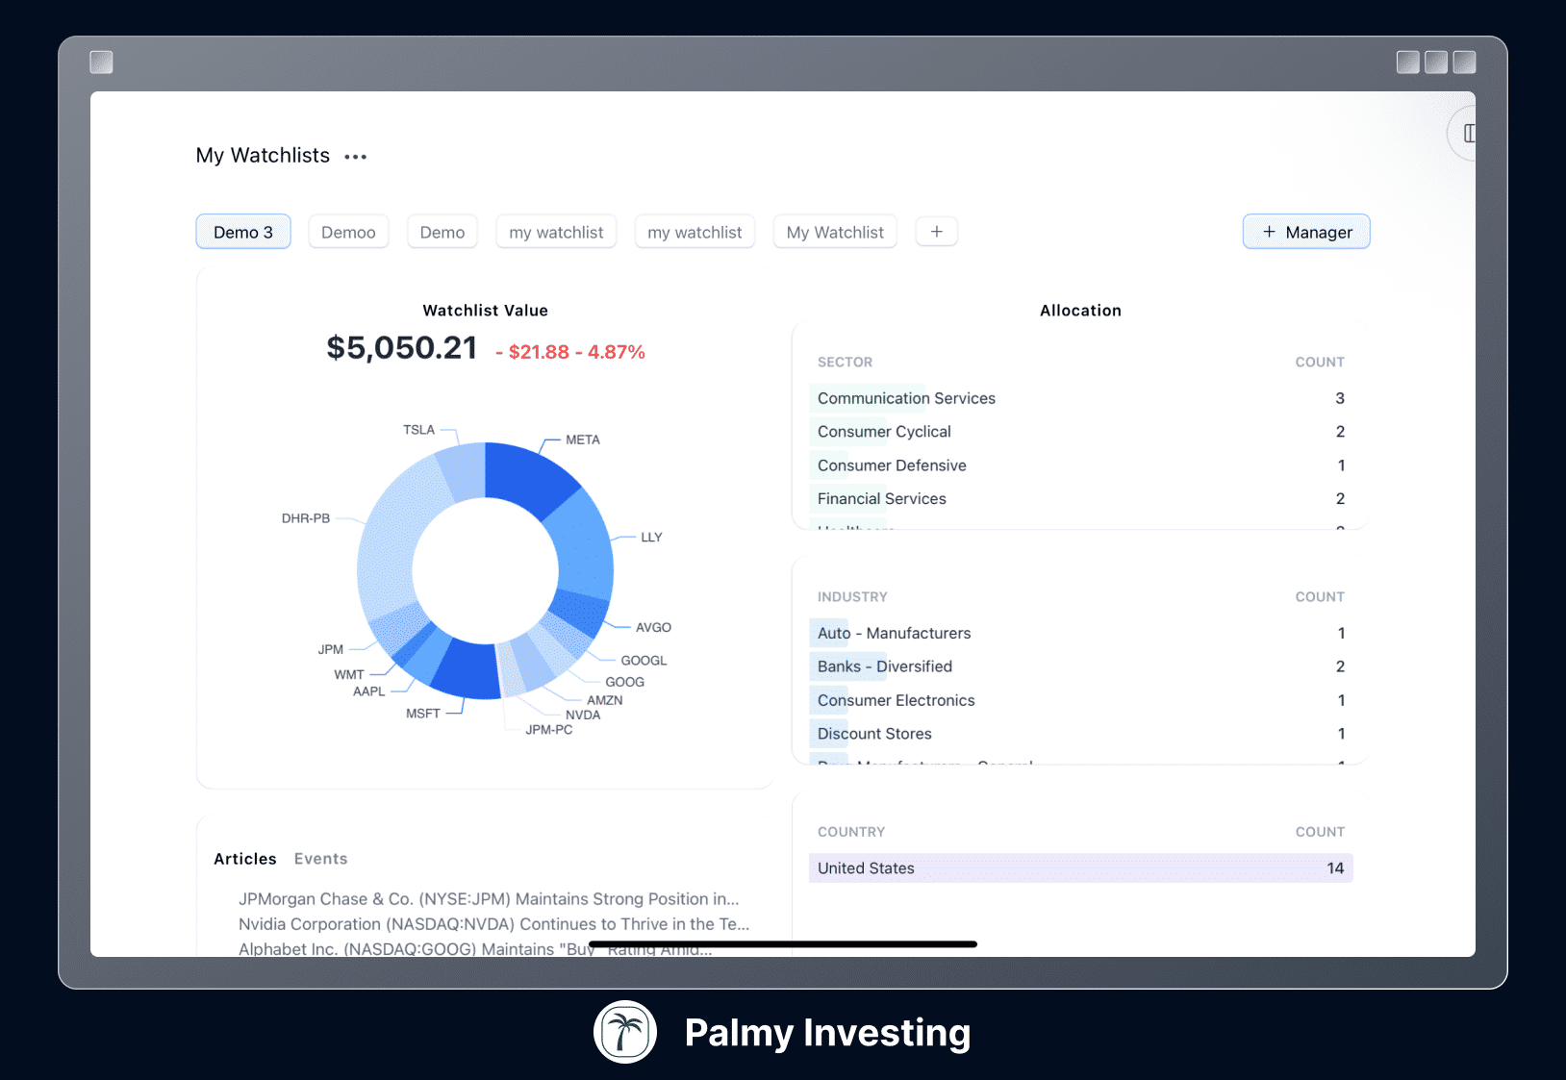Add a new watchlist with plus button
Image resolution: width=1566 pixels, height=1080 pixels.
click(936, 232)
